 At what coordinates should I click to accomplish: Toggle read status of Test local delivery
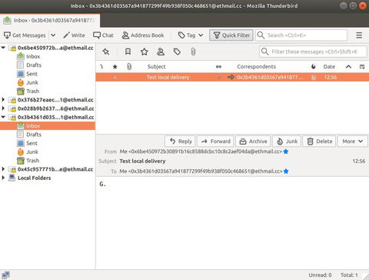tap(219, 77)
